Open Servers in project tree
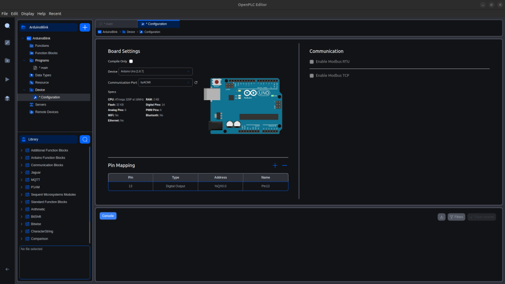The height and width of the screenshot is (284, 505). 40,105
